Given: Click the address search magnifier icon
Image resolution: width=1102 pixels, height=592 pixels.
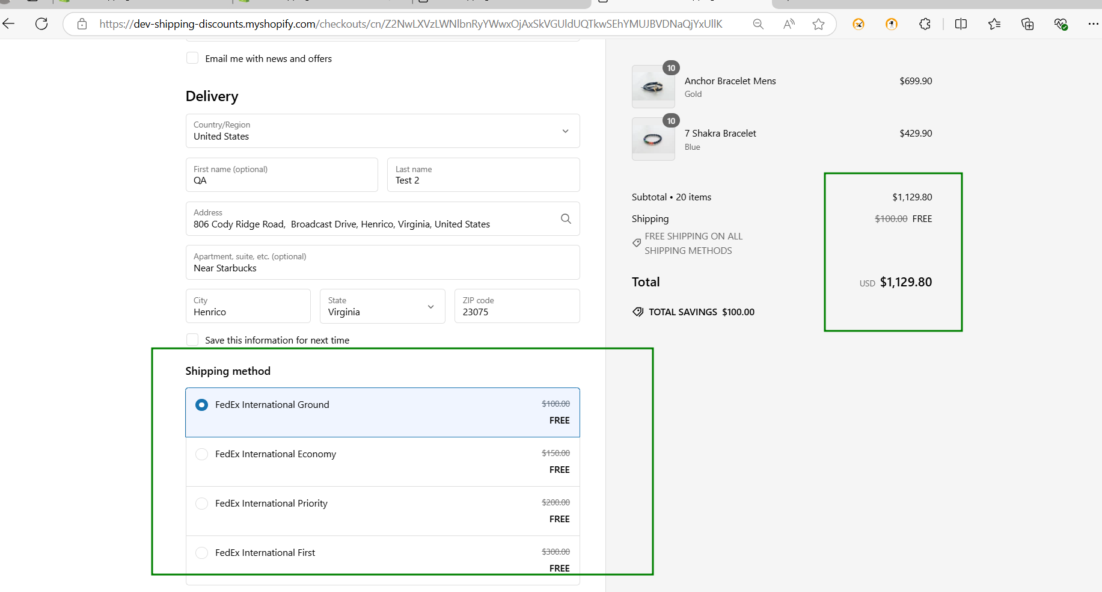Looking at the screenshot, I should (566, 219).
